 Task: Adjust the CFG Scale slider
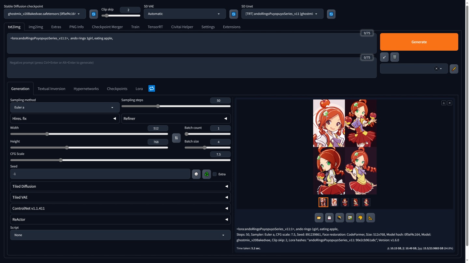(x=120, y=160)
